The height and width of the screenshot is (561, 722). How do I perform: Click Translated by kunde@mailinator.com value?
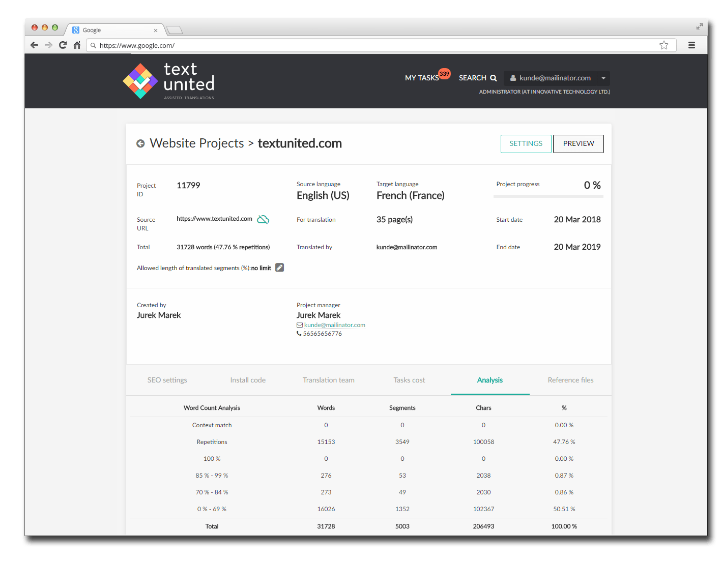pyautogui.click(x=407, y=247)
